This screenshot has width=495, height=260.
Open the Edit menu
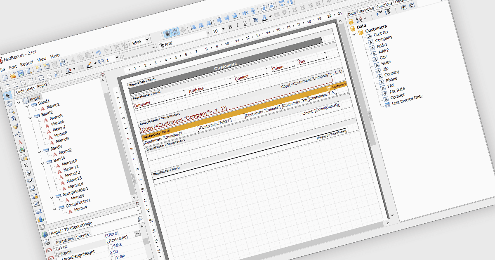point(13,67)
